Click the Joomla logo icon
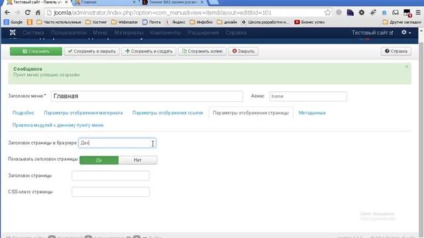The height and width of the screenshot is (238, 424). click(x=13, y=32)
